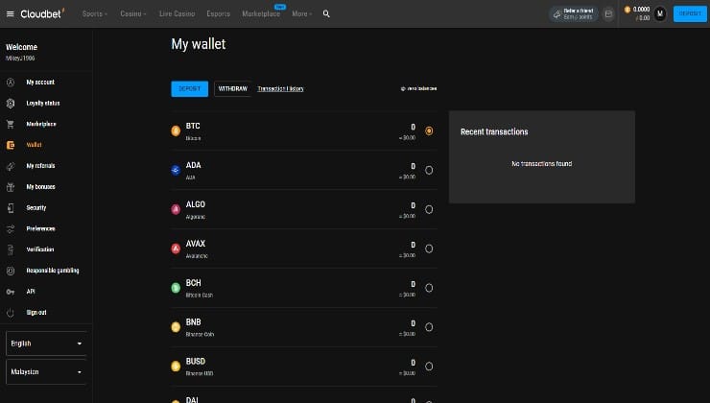Open the Transaction history link
The height and width of the screenshot is (403, 710).
281,88
